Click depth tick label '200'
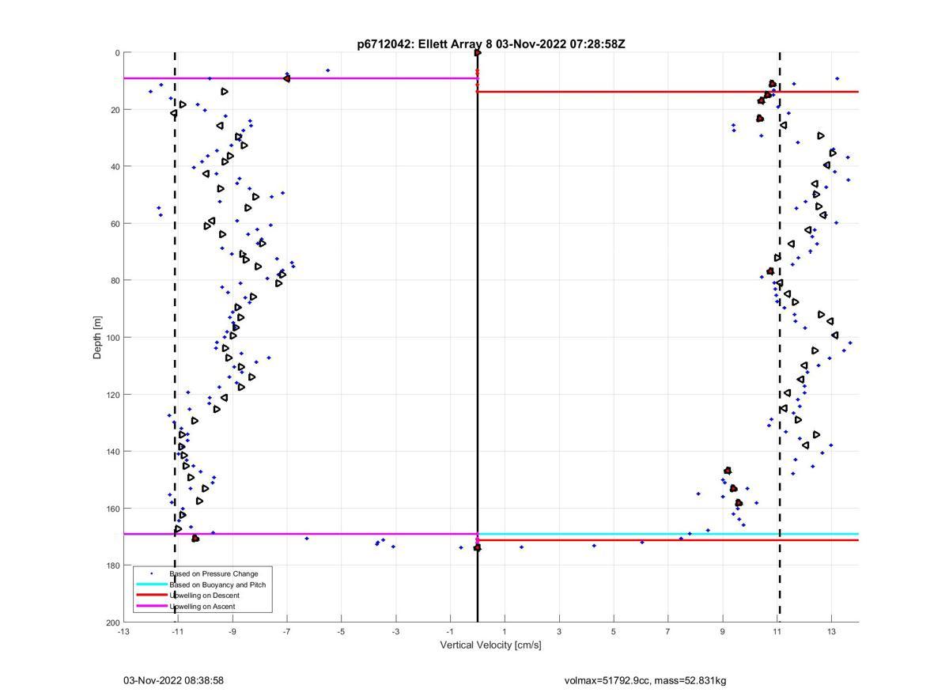949x700 pixels. tap(112, 622)
